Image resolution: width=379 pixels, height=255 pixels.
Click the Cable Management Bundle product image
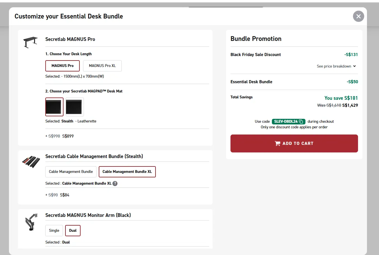tap(30, 161)
